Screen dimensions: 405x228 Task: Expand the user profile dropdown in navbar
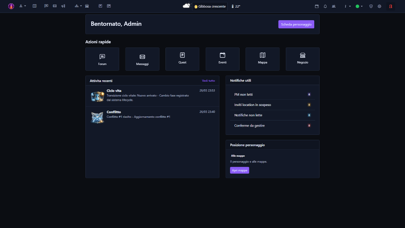point(23,6)
